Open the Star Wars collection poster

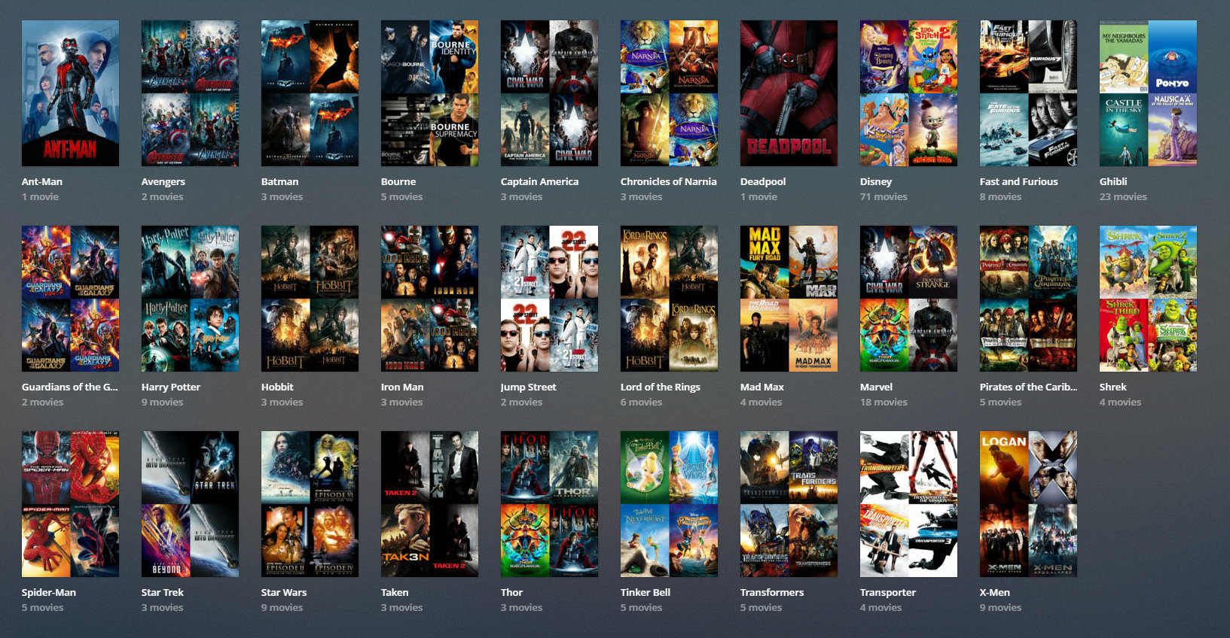pyautogui.click(x=310, y=504)
